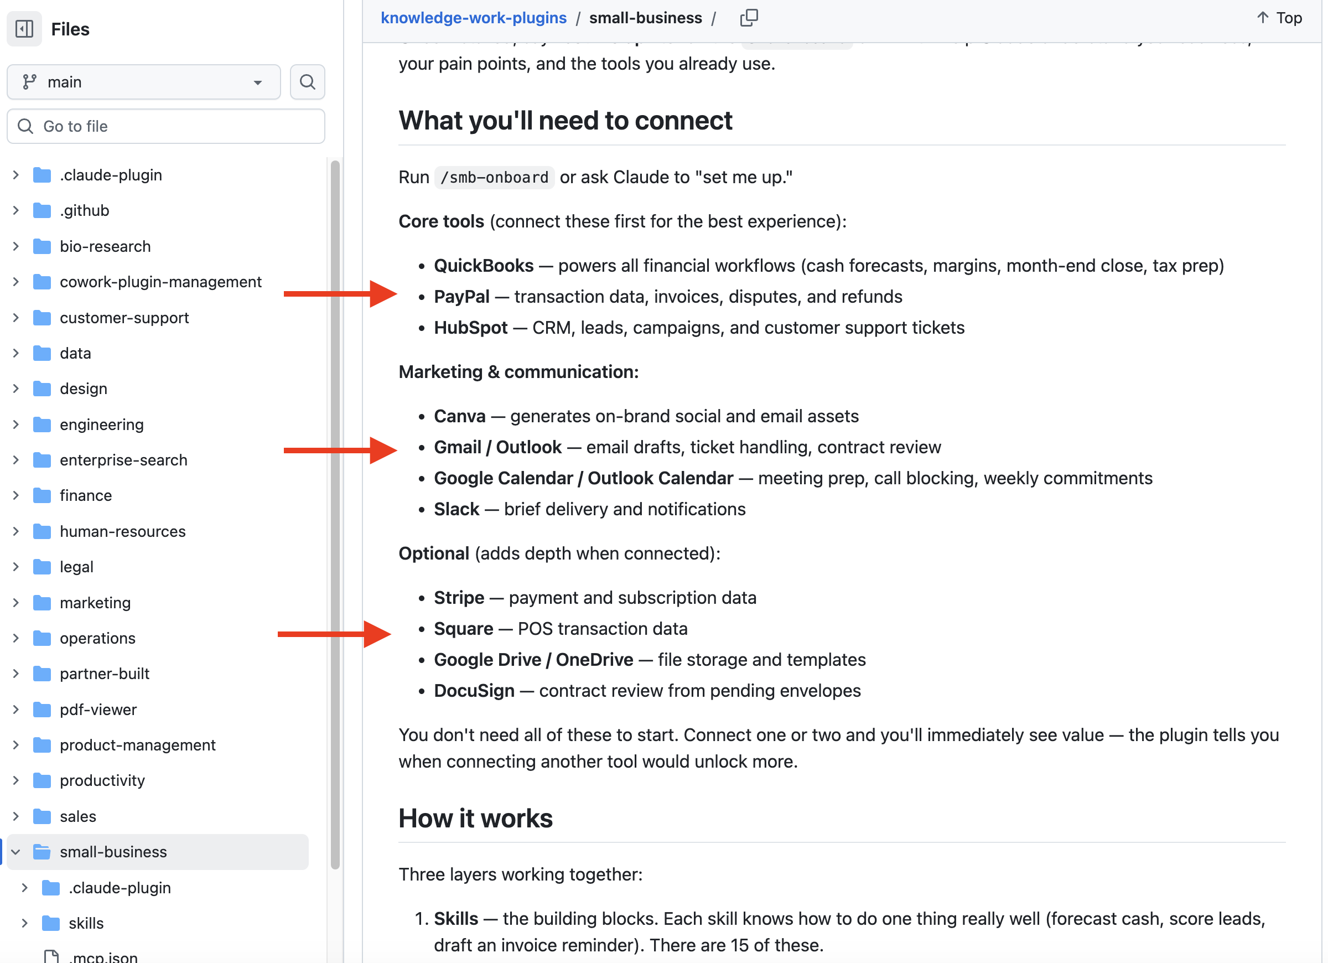Click the small-business breadcrumb segment
This screenshot has height=963, width=1328.
coord(645,18)
